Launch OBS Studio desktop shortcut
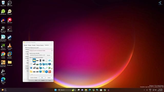 [x=10, y=3]
